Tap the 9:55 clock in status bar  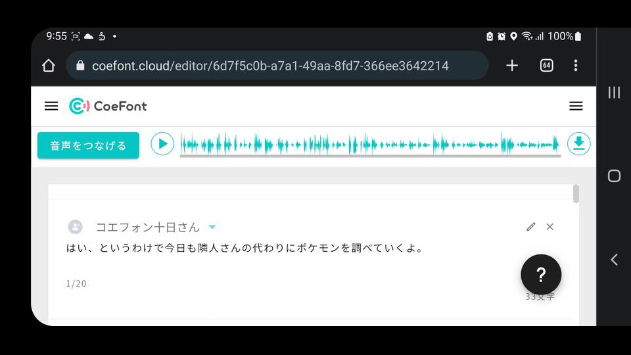click(x=57, y=36)
